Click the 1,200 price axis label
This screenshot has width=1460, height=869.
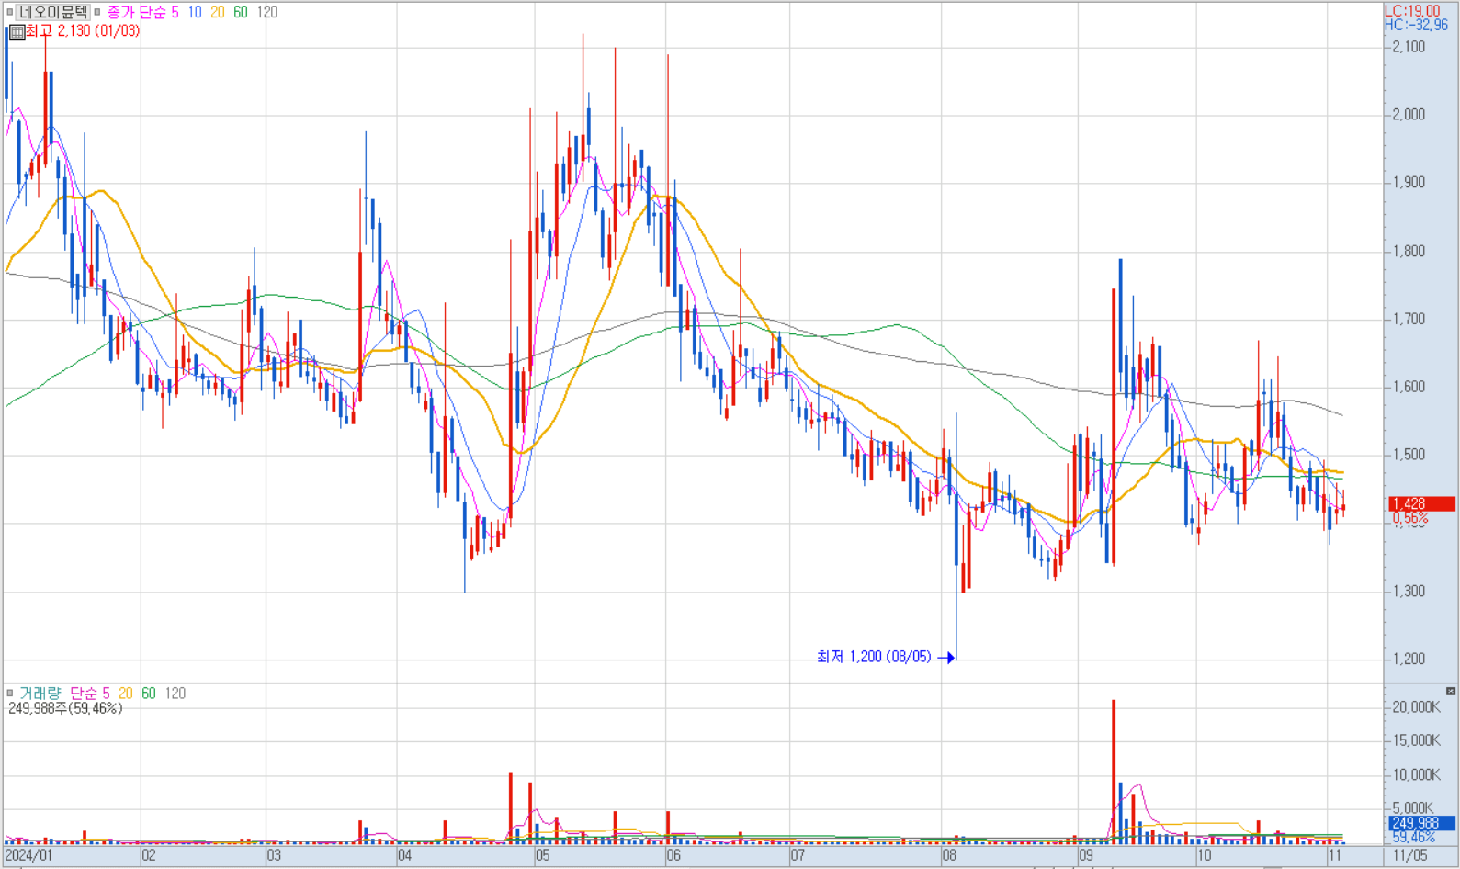[x=1409, y=659]
